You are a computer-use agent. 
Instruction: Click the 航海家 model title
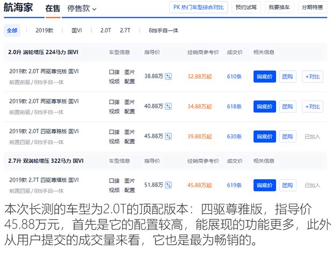[18, 7]
